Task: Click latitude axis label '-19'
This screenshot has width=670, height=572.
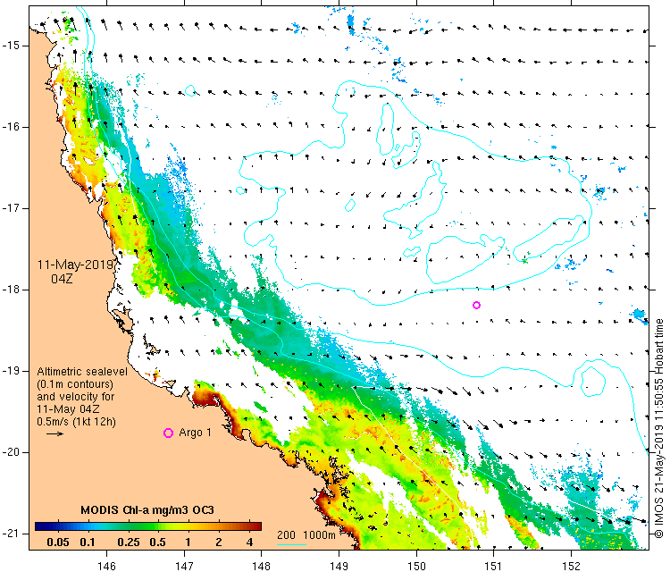Action: pyautogui.click(x=10, y=371)
